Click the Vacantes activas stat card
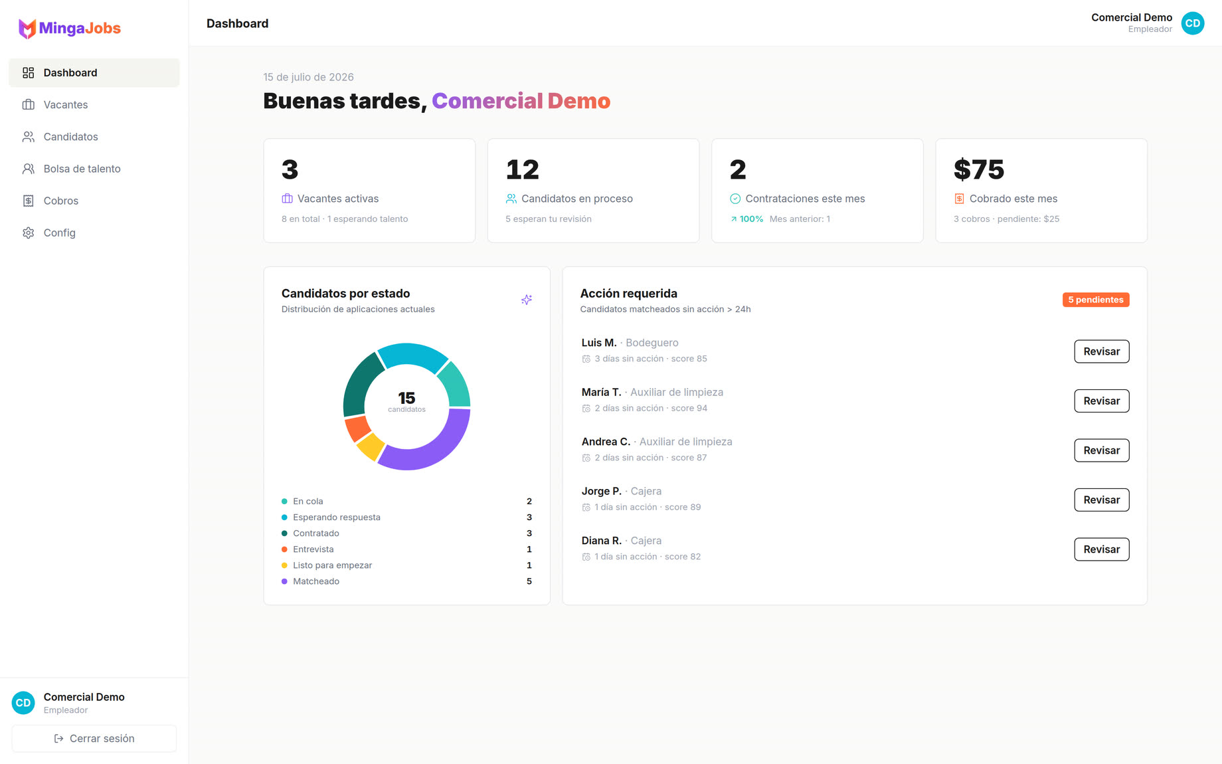Image resolution: width=1222 pixels, height=764 pixels. [x=369, y=191]
